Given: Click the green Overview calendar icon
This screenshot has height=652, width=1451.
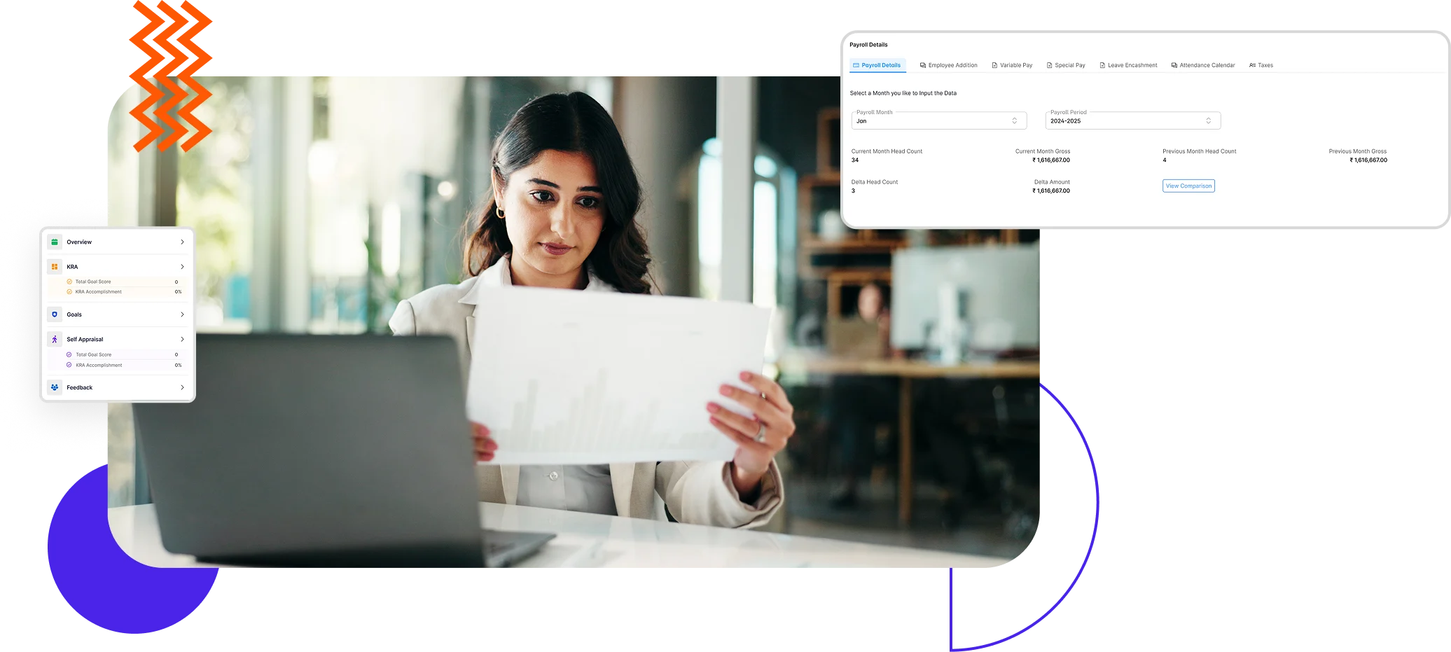Looking at the screenshot, I should 55,242.
